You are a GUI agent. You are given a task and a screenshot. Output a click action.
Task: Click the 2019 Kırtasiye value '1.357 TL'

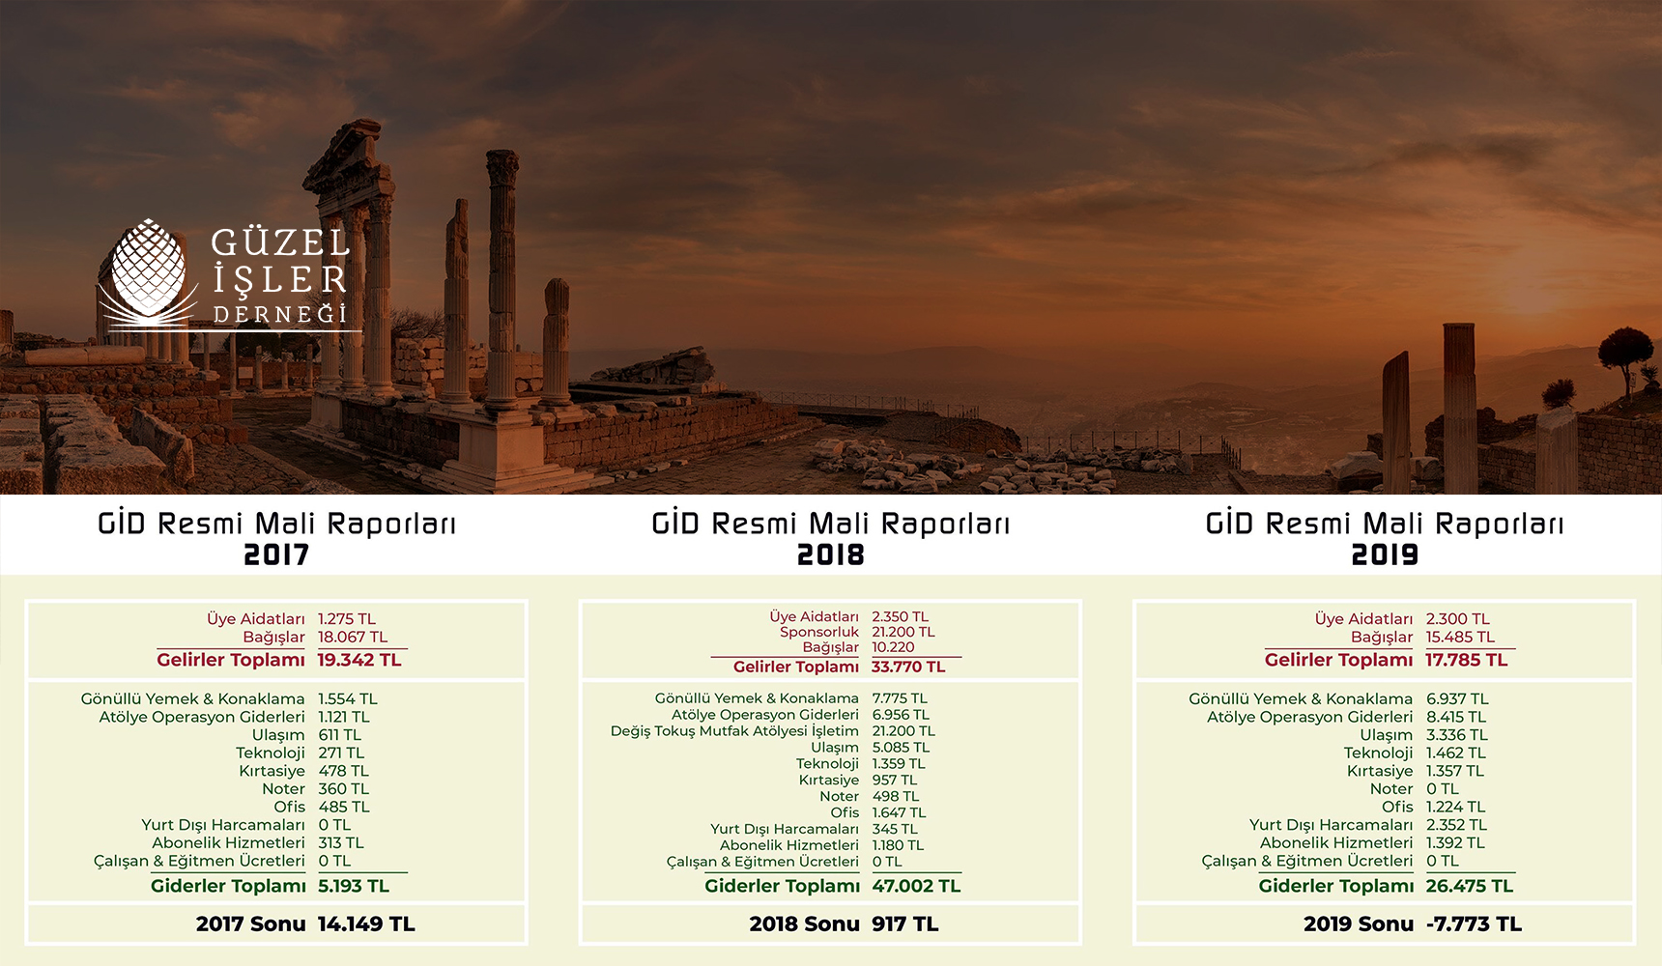click(1455, 771)
